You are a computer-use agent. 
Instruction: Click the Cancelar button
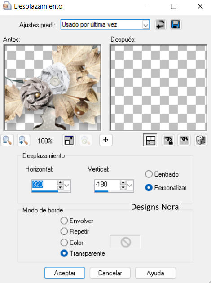(x=110, y=273)
